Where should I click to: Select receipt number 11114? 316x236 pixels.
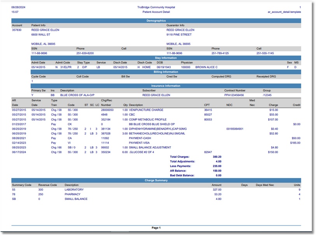pyautogui.click(x=105, y=143)
